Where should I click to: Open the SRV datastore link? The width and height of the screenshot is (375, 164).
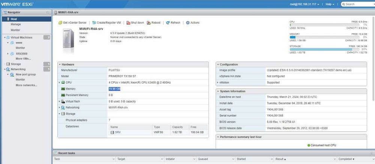pyautogui.click(x=118, y=132)
